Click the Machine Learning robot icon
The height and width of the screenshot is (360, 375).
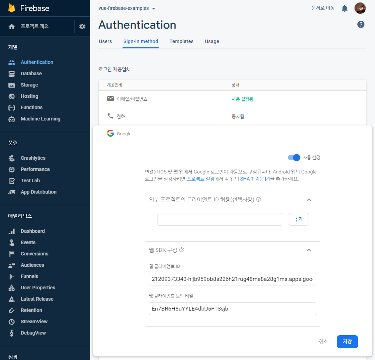click(12, 119)
